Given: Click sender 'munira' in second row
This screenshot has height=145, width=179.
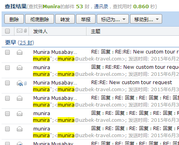Looking at the screenshot, I should (x=42, y=68).
